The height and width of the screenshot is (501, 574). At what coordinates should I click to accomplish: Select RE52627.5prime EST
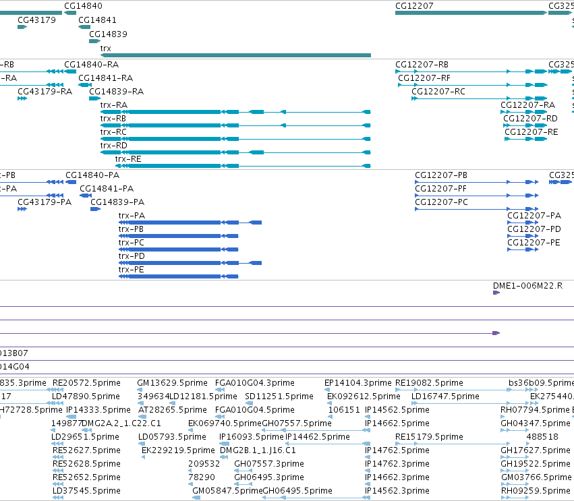58,457
